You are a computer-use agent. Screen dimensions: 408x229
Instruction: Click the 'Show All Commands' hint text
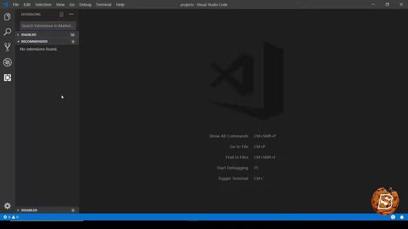229,136
